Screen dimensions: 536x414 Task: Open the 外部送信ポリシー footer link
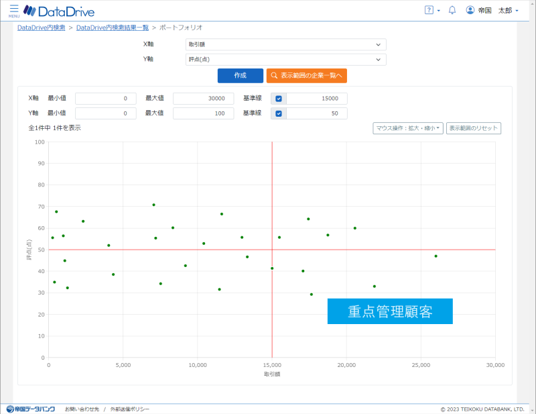[x=130, y=409]
